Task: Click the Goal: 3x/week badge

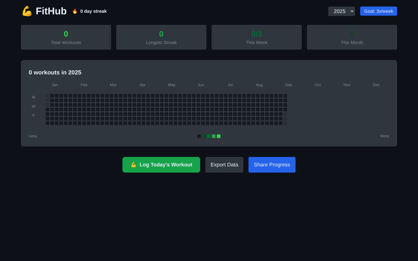Action: click(378, 11)
